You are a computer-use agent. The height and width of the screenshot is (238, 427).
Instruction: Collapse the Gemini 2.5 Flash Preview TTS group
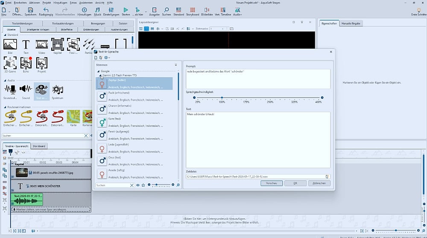[101, 75]
